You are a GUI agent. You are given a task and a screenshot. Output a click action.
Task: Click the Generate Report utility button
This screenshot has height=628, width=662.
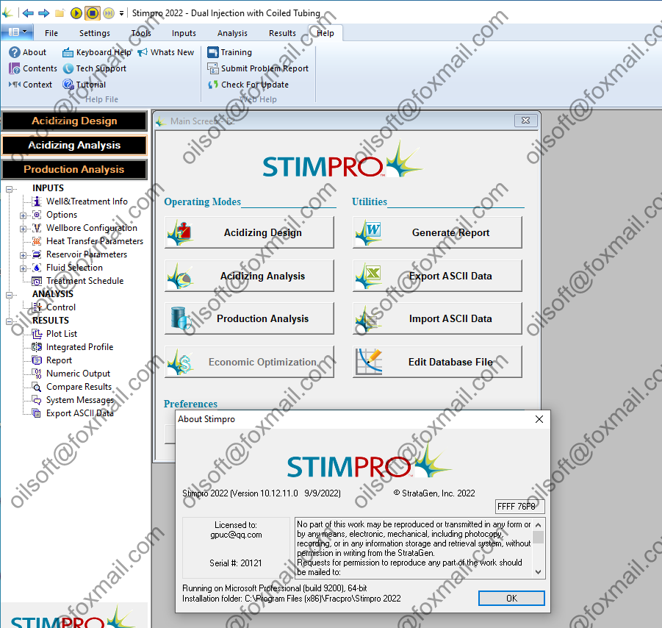click(437, 232)
